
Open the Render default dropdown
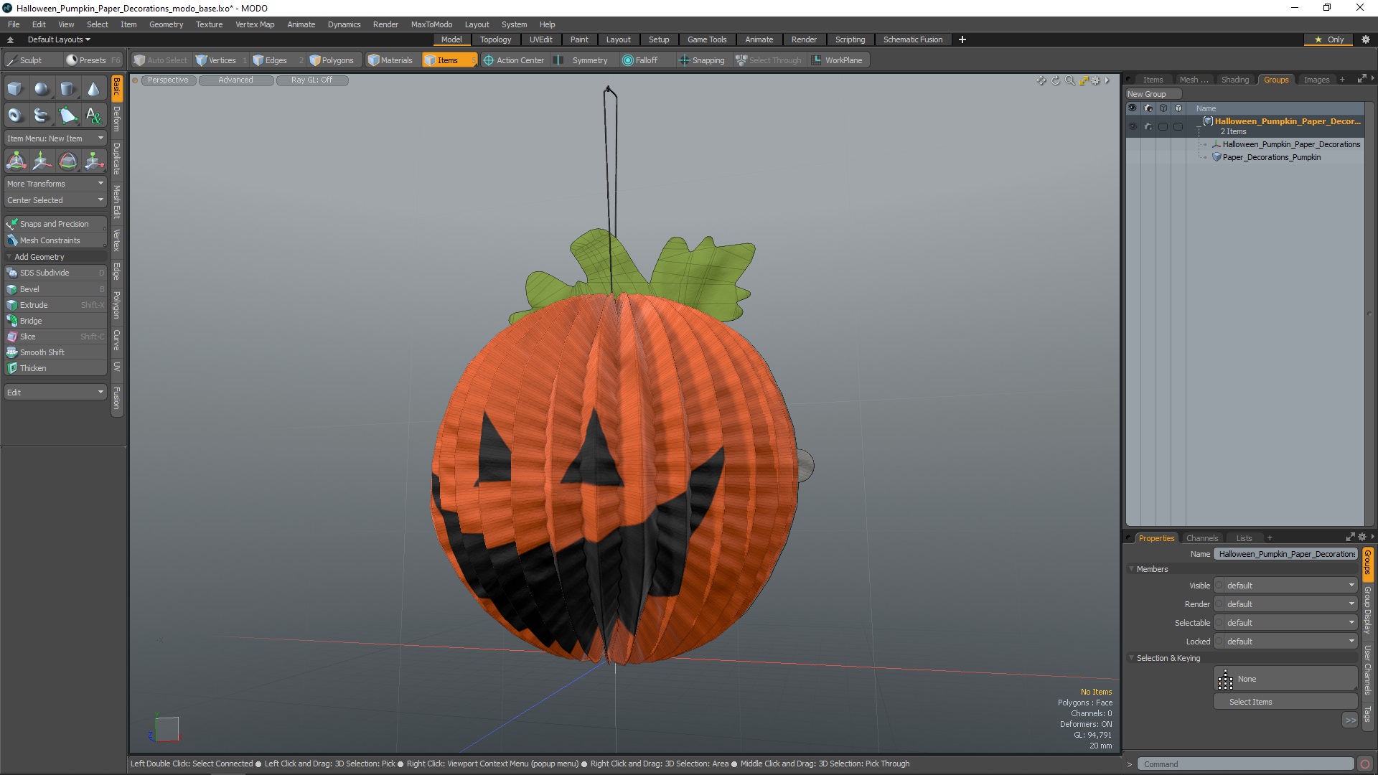click(1285, 604)
